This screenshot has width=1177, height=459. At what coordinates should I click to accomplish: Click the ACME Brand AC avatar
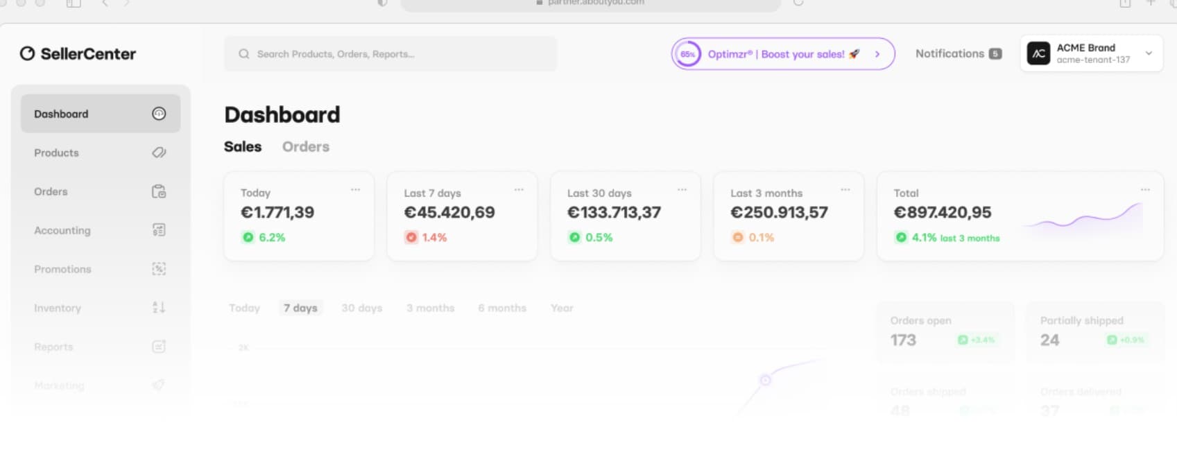click(1038, 53)
